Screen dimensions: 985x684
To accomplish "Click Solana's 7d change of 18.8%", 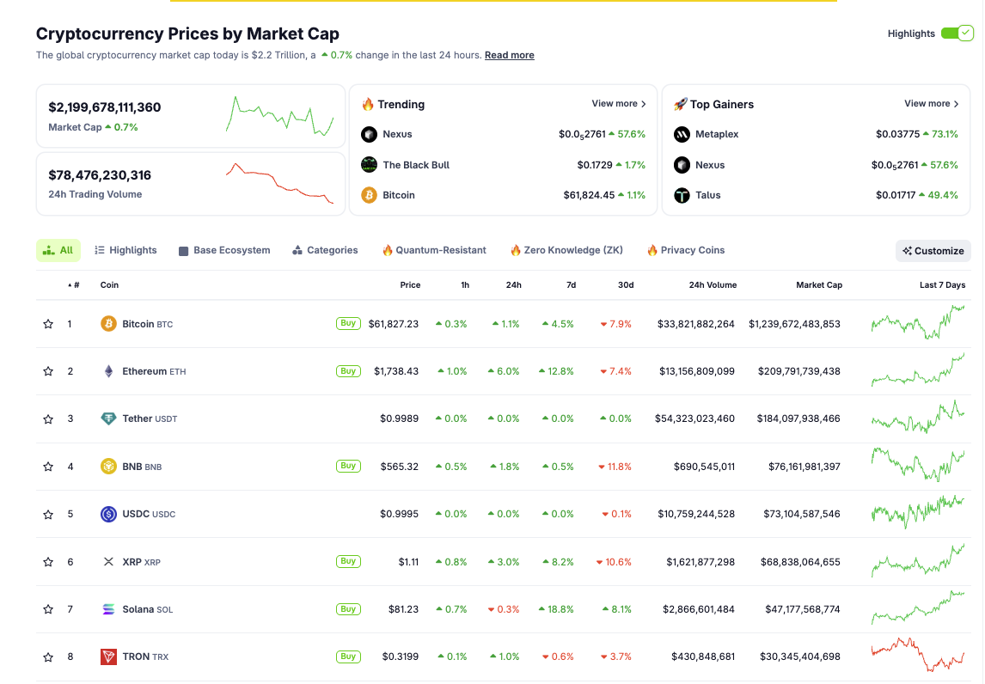I will (x=557, y=609).
